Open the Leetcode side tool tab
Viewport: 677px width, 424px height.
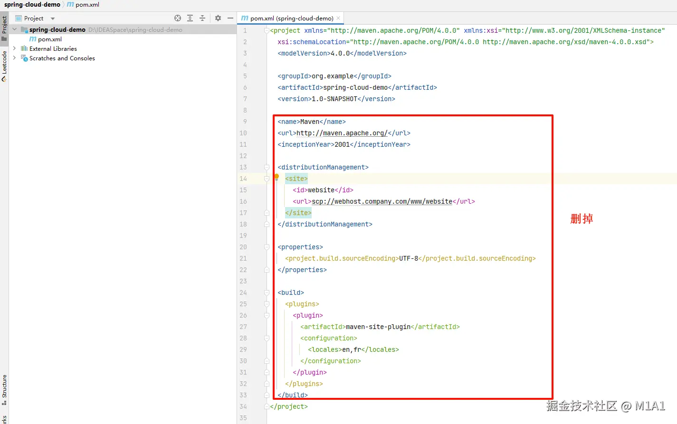[x=4, y=66]
